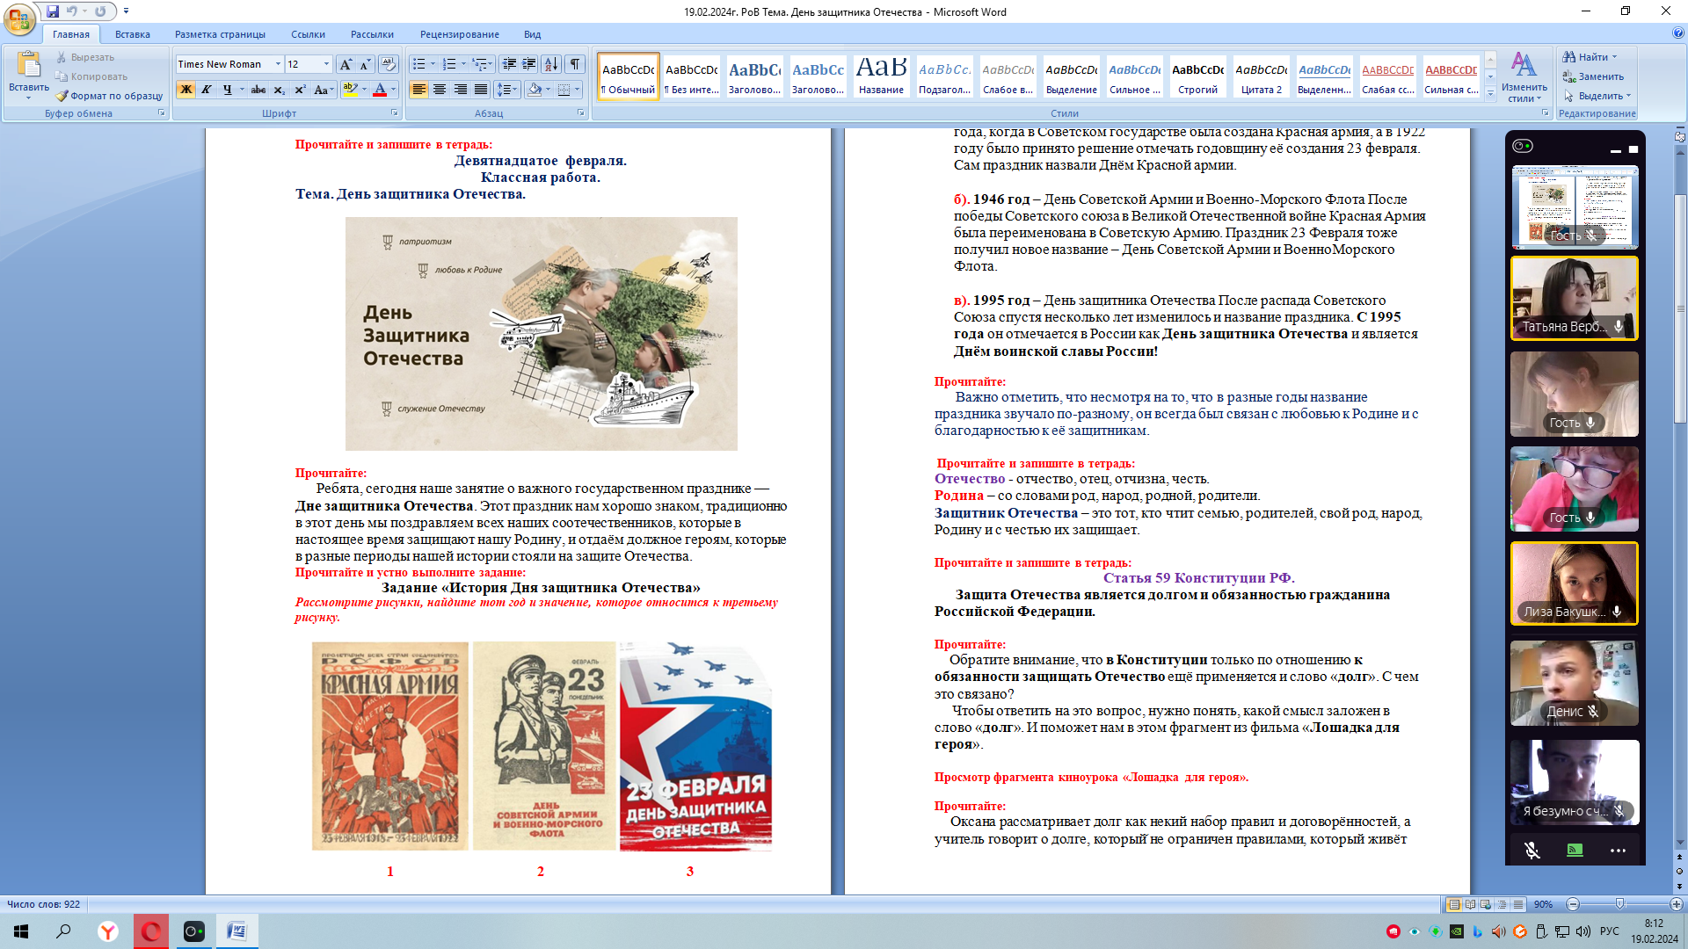The width and height of the screenshot is (1688, 949).
Task: Save the document from the quick access toolbar
Action: coord(53,11)
